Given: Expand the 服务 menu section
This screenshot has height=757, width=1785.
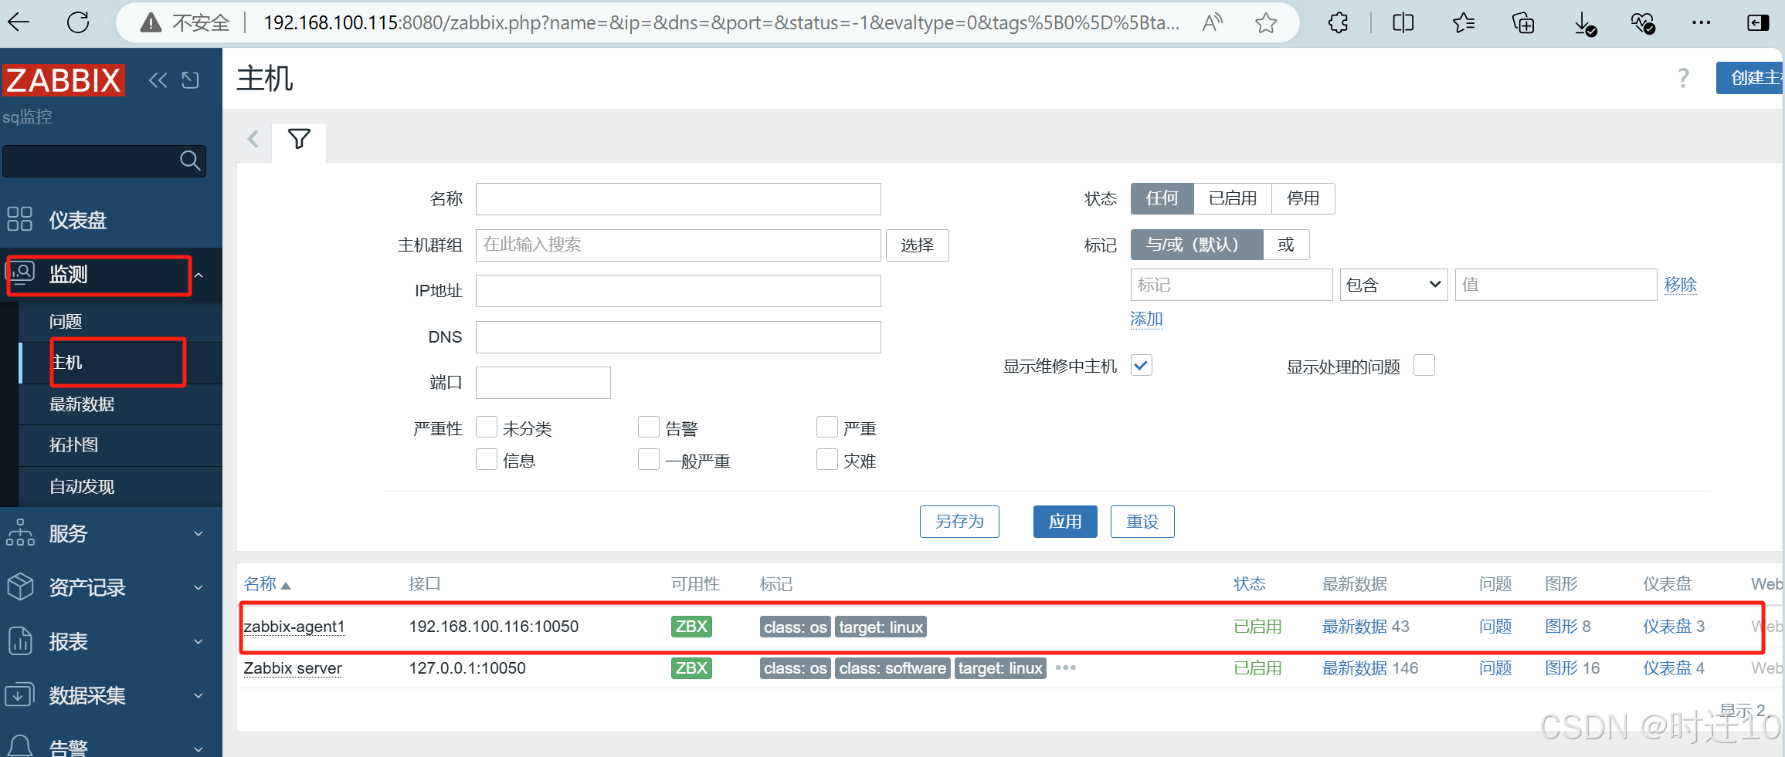Looking at the screenshot, I should click(111, 533).
